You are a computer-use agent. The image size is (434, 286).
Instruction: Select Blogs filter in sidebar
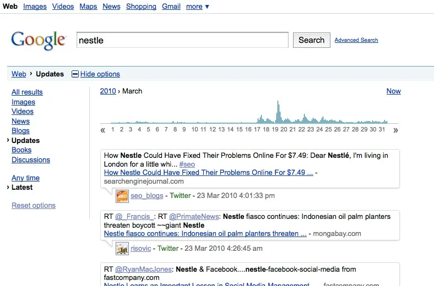point(20,131)
